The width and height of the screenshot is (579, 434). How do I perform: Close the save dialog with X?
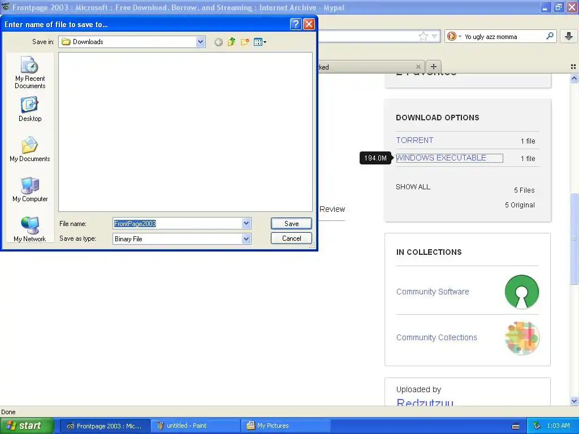point(309,24)
